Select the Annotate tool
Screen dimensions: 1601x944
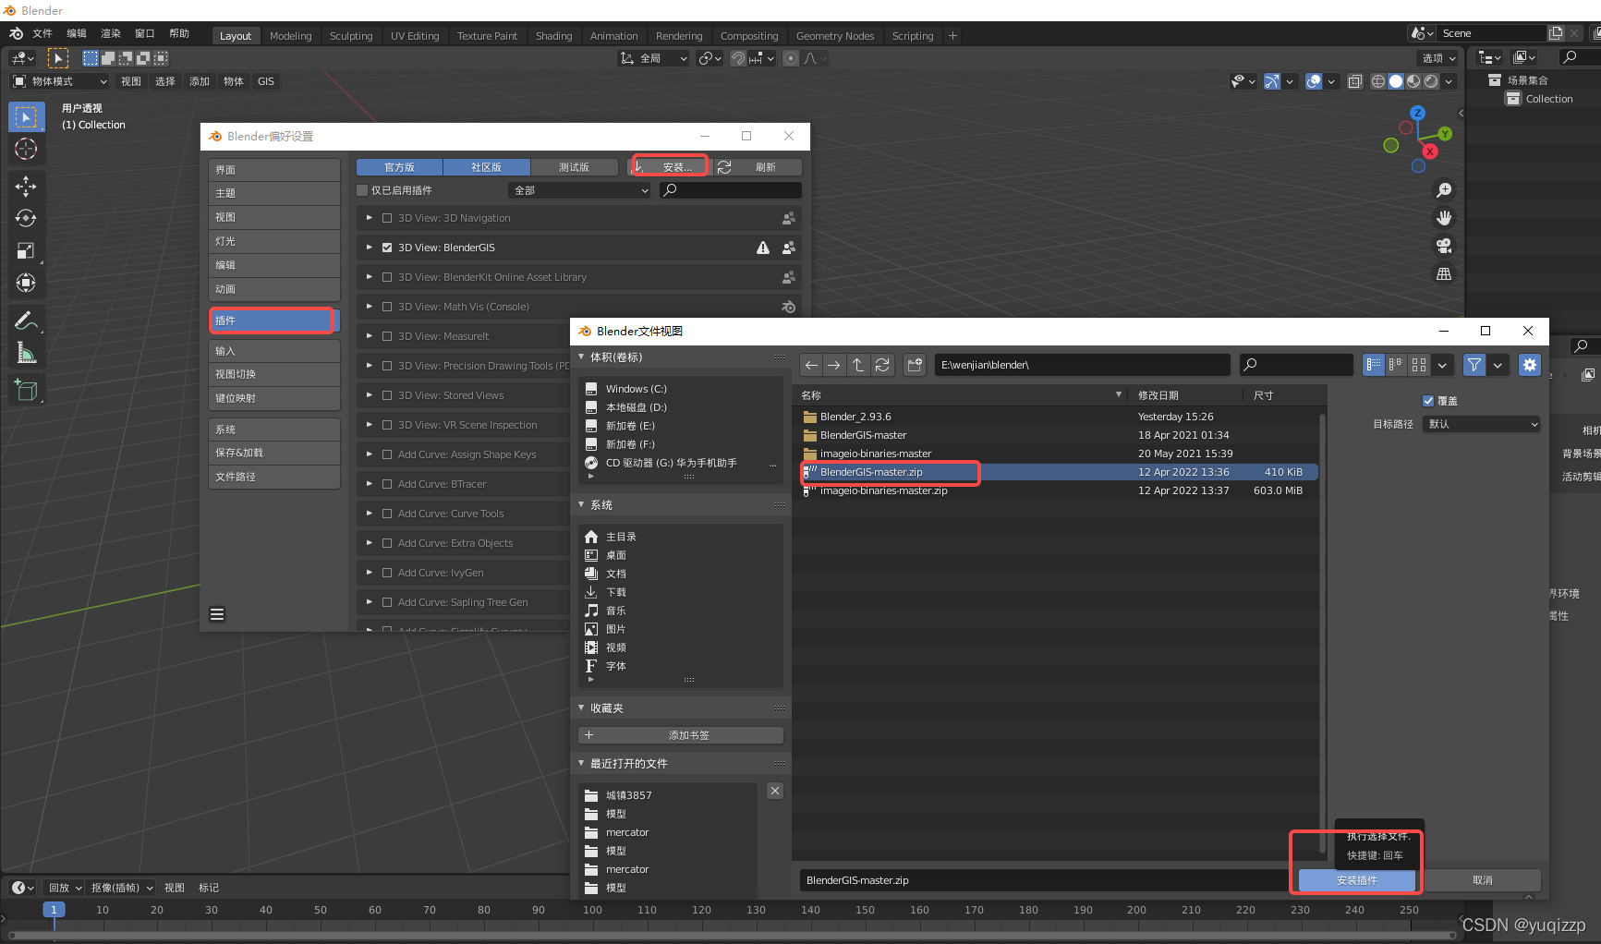(26, 321)
